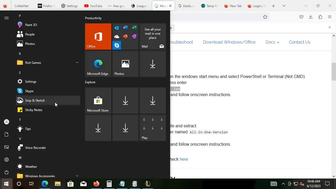Open Pictures from the Start sidebar
The image size is (336, 189).
pos(7,147)
